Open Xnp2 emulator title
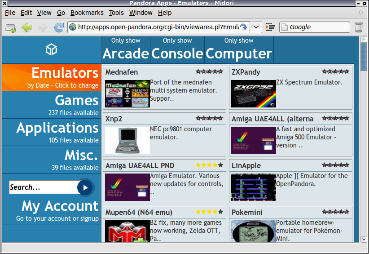369x254 pixels. point(114,119)
